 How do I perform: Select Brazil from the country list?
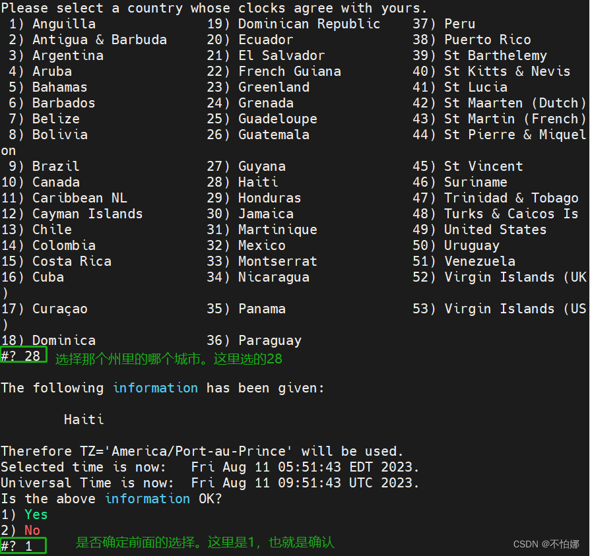pyautogui.click(x=55, y=166)
